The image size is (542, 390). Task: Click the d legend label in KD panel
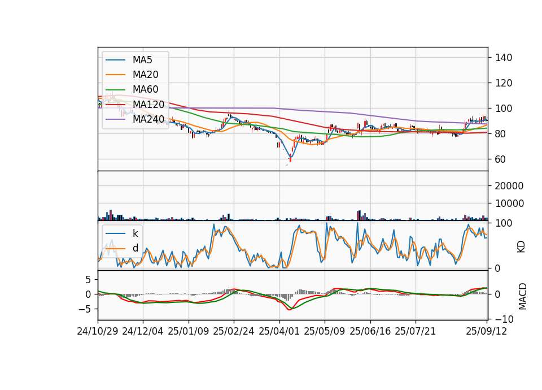pyautogui.click(x=135, y=248)
